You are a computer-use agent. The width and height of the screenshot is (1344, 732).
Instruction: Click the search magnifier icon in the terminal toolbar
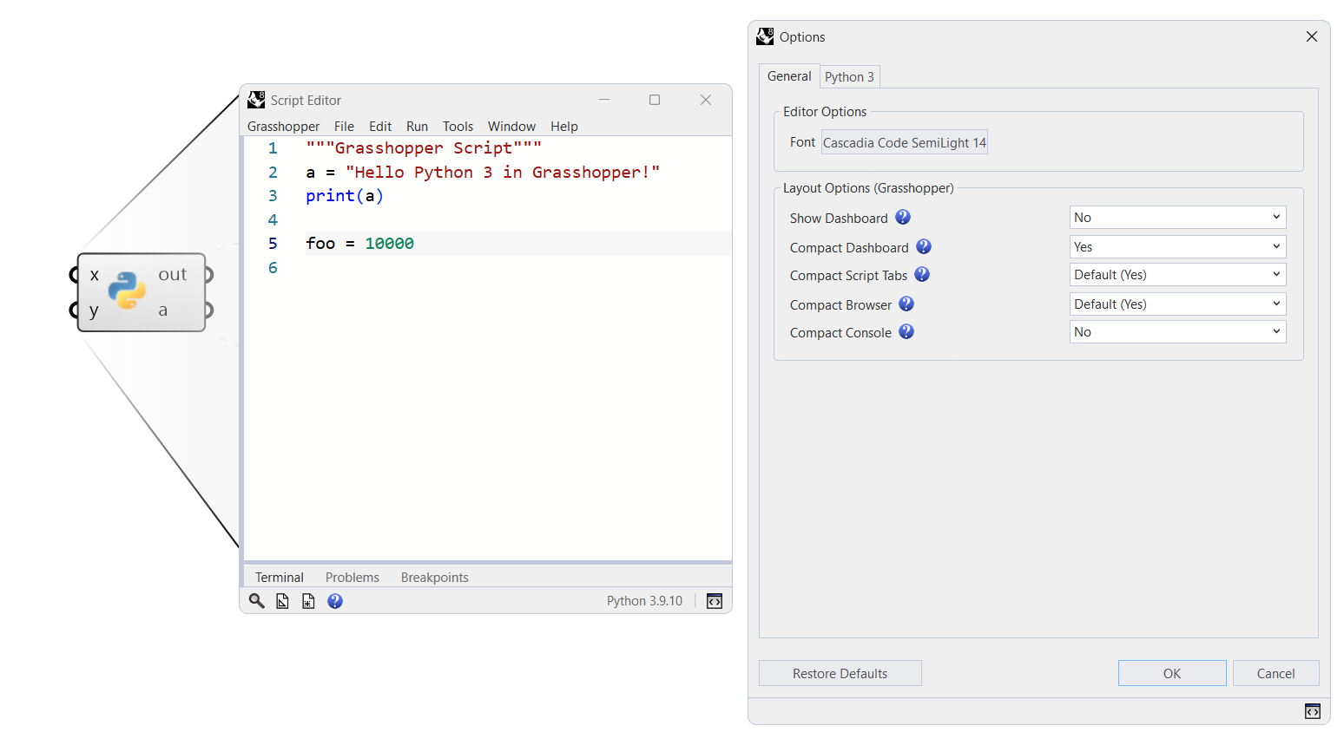[256, 600]
